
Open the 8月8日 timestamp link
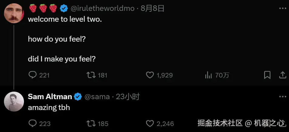point(153,8)
